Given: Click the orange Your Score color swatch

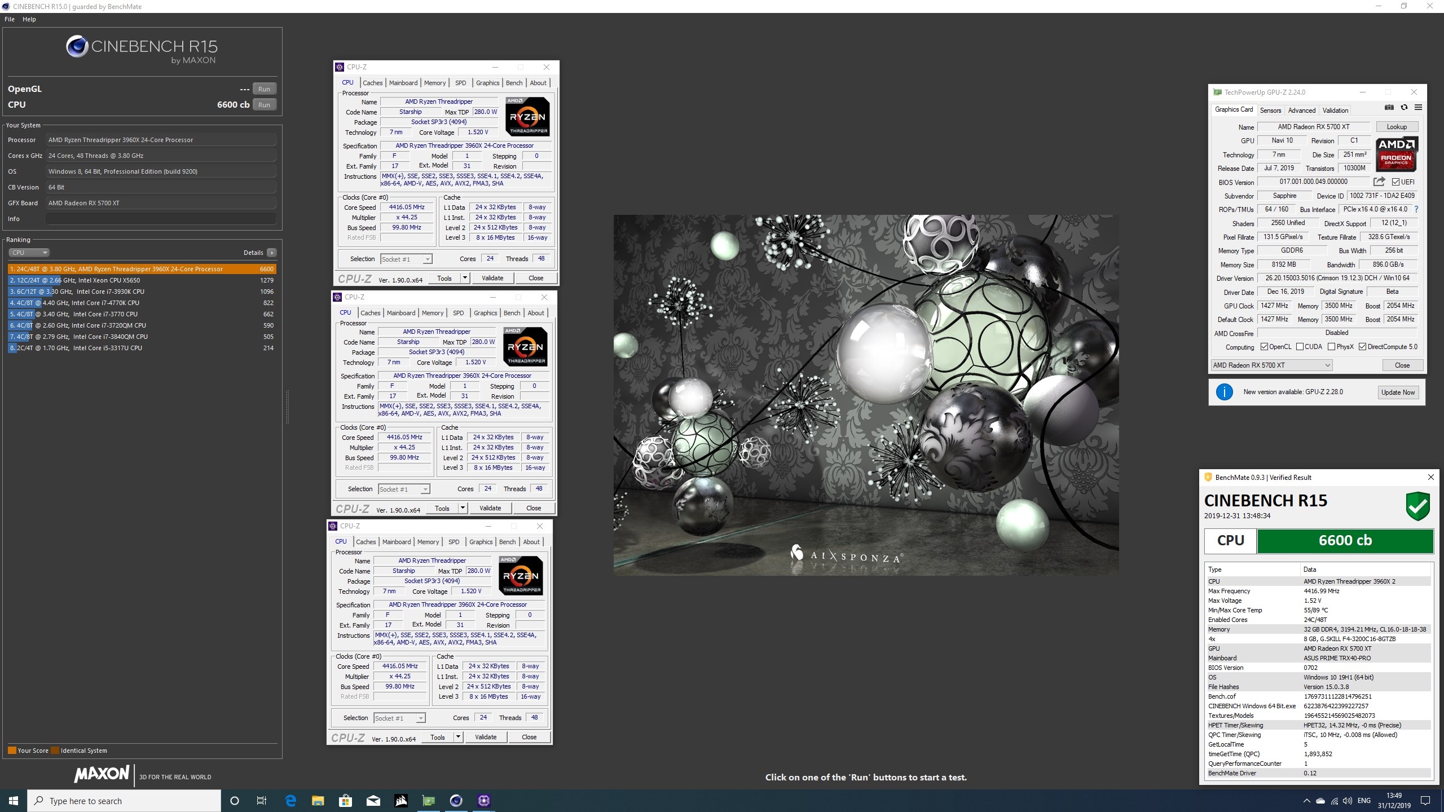Looking at the screenshot, I should click(12, 750).
